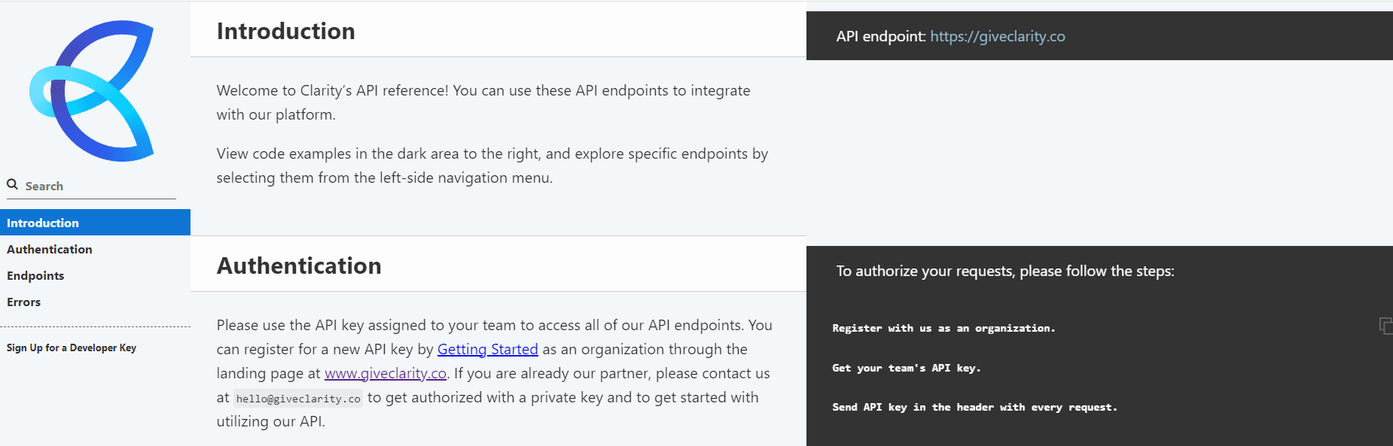Click the hello@giveclarity.co email snippet

coord(298,399)
